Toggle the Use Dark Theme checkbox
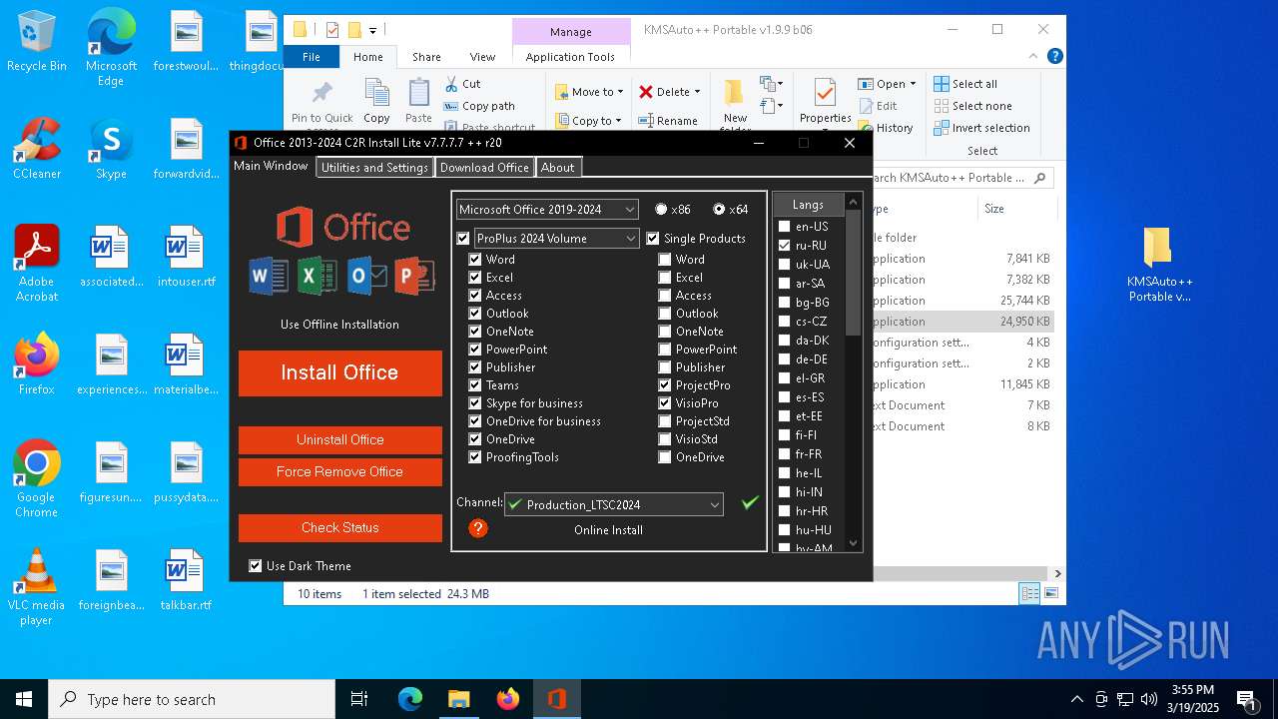 (x=255, y=566)
